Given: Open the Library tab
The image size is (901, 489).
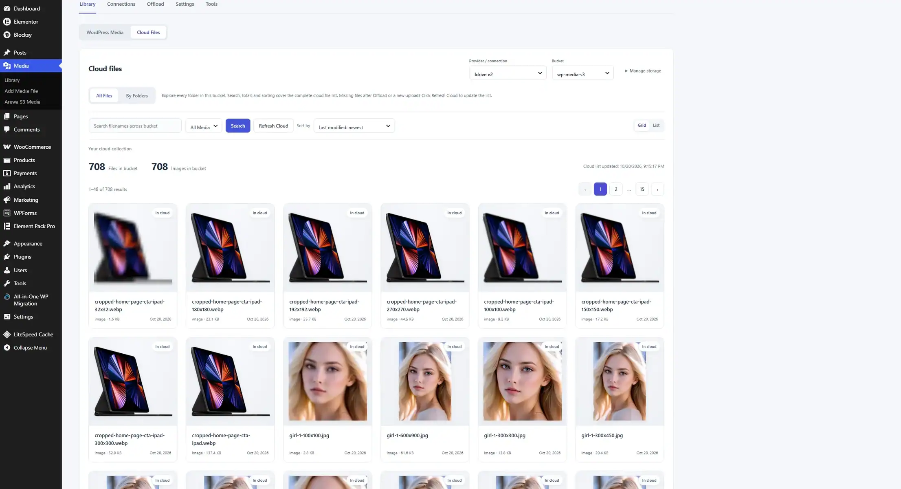Looking at the screenshot, I should tap(87, 4).
